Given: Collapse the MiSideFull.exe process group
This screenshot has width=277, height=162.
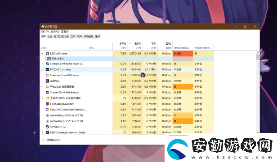Looking at the screenshot, I should (42, 53).
